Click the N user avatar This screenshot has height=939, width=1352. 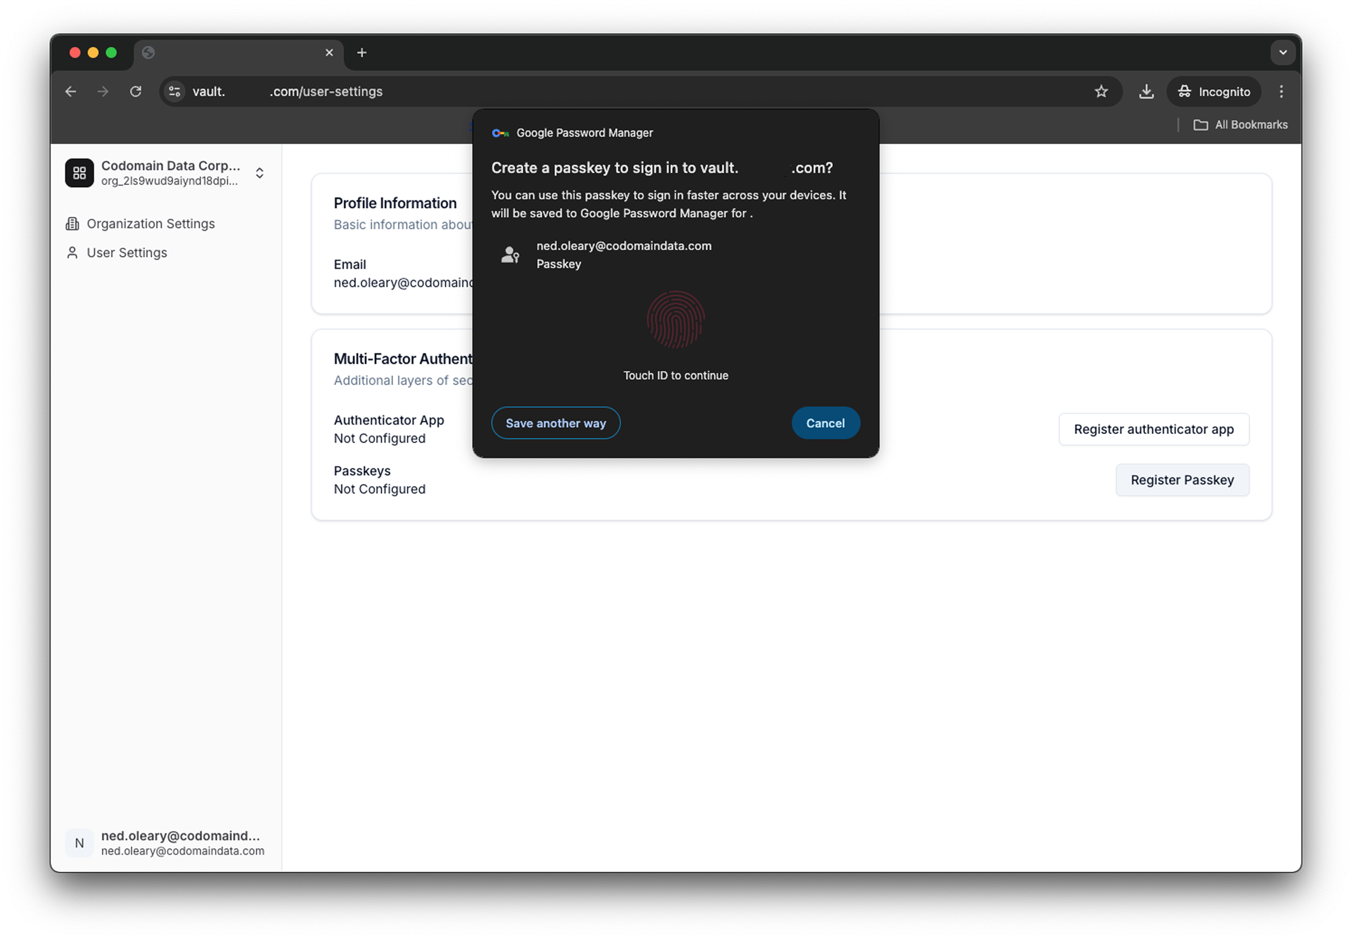80,843
